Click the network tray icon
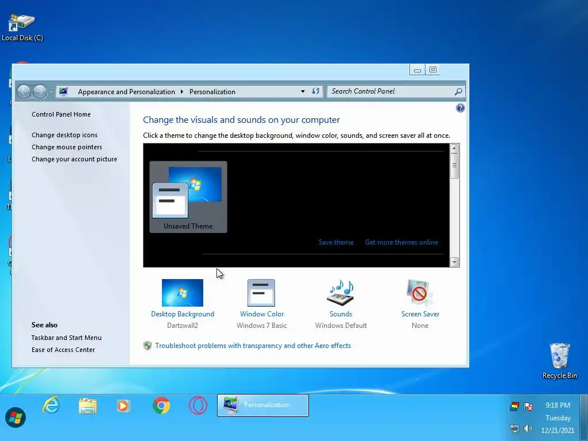 [x=514, y=428]
